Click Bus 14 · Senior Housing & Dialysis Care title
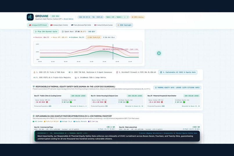The image size is (234, 156). tap(104, 96)
